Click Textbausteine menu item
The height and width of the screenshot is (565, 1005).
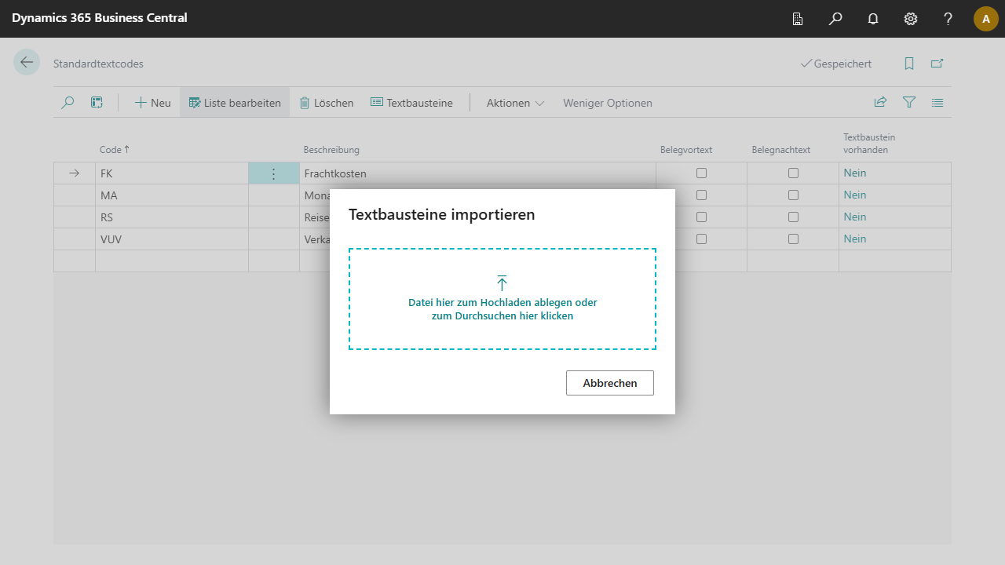pos(411,103)
